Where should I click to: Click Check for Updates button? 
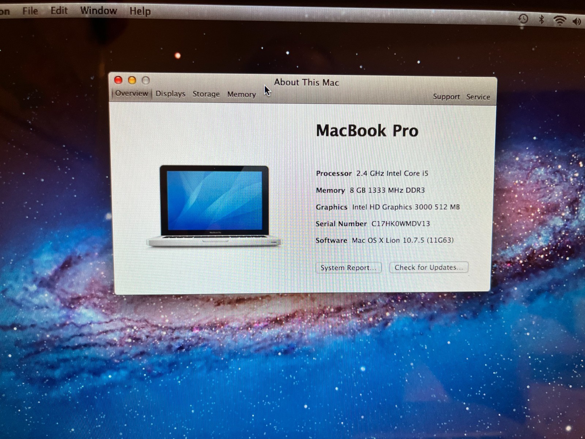(429, 267)
